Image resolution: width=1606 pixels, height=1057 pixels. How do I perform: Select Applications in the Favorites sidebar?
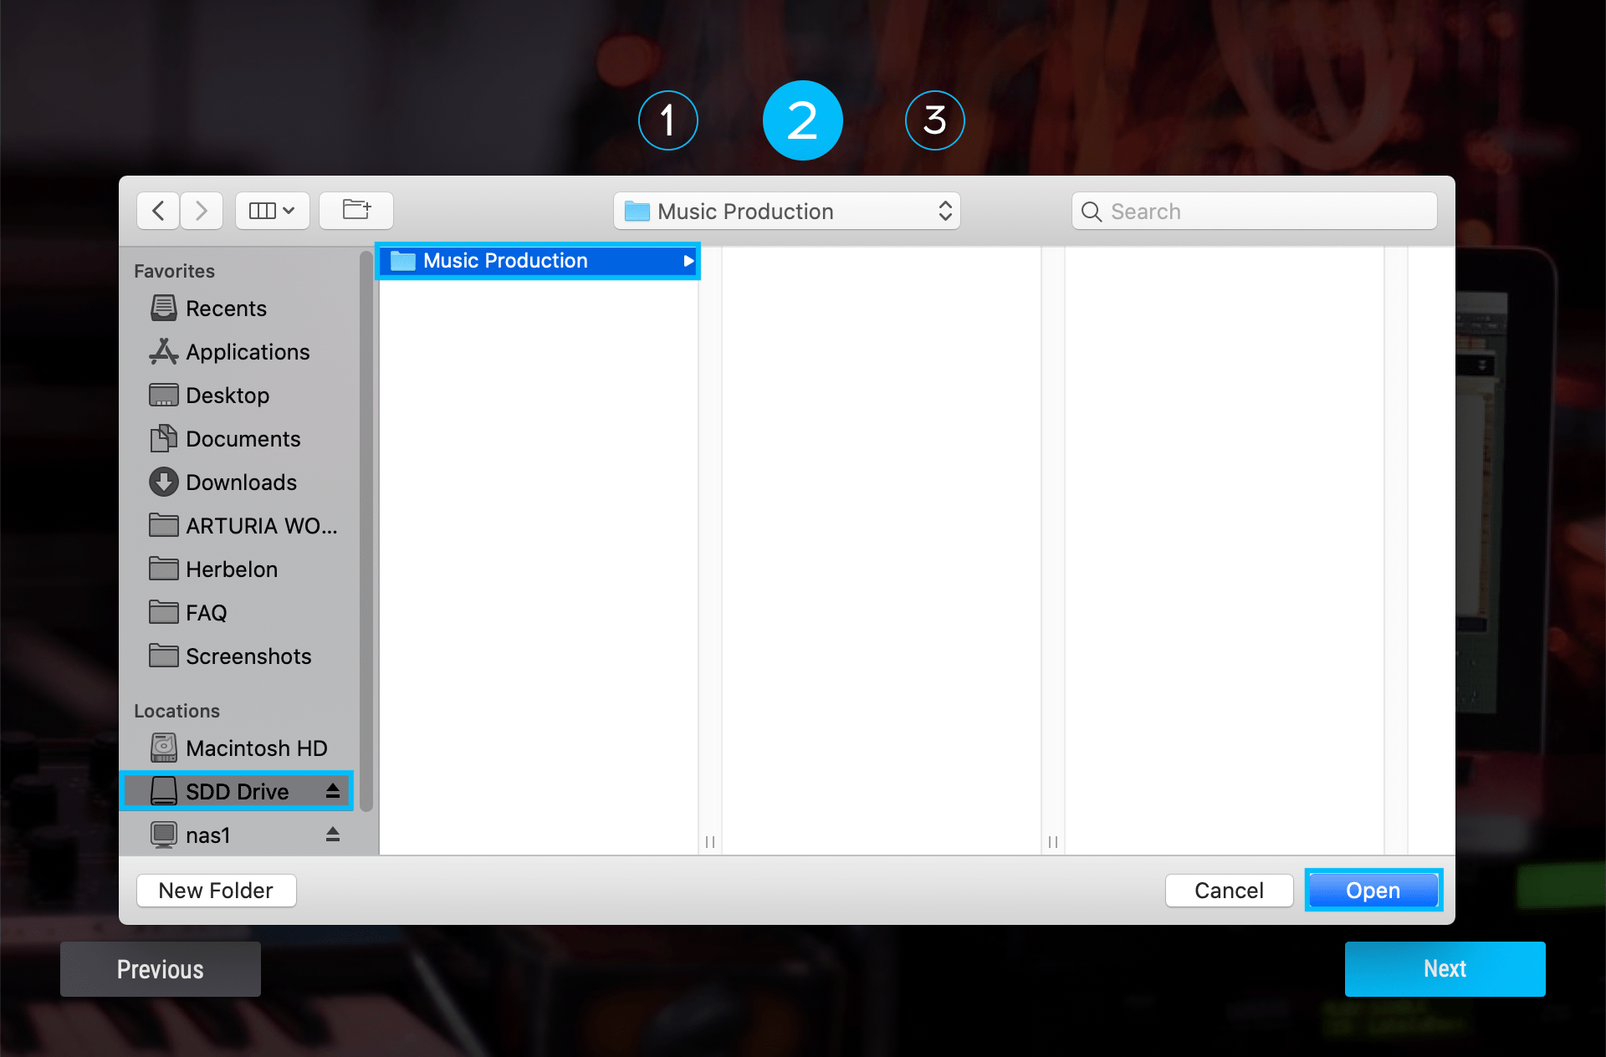coord(247,352)
